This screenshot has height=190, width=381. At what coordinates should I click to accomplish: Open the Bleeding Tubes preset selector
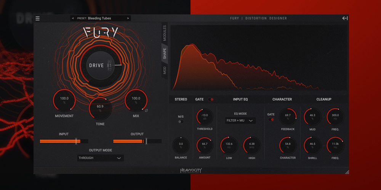point(100,18)
